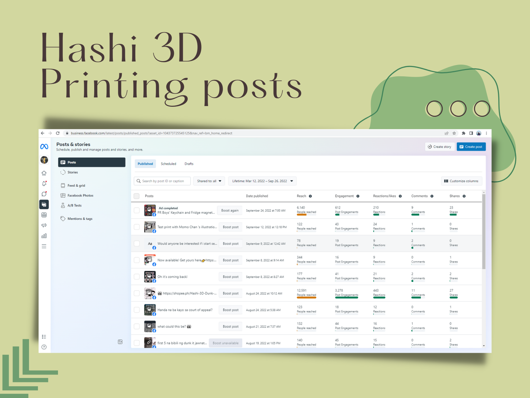This screenshot has width=530, height=398.
Task: Open the browser extensions puzzle icon
Action: [x=463, y=133]
